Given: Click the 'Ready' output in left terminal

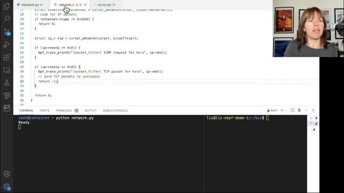Looking at the screenshot, I should coord(24,123).
